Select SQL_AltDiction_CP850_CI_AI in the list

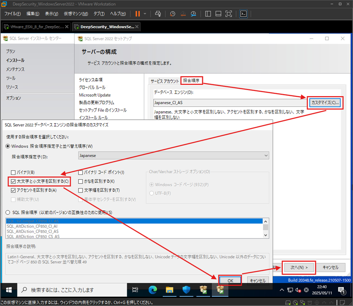(134, 226)
